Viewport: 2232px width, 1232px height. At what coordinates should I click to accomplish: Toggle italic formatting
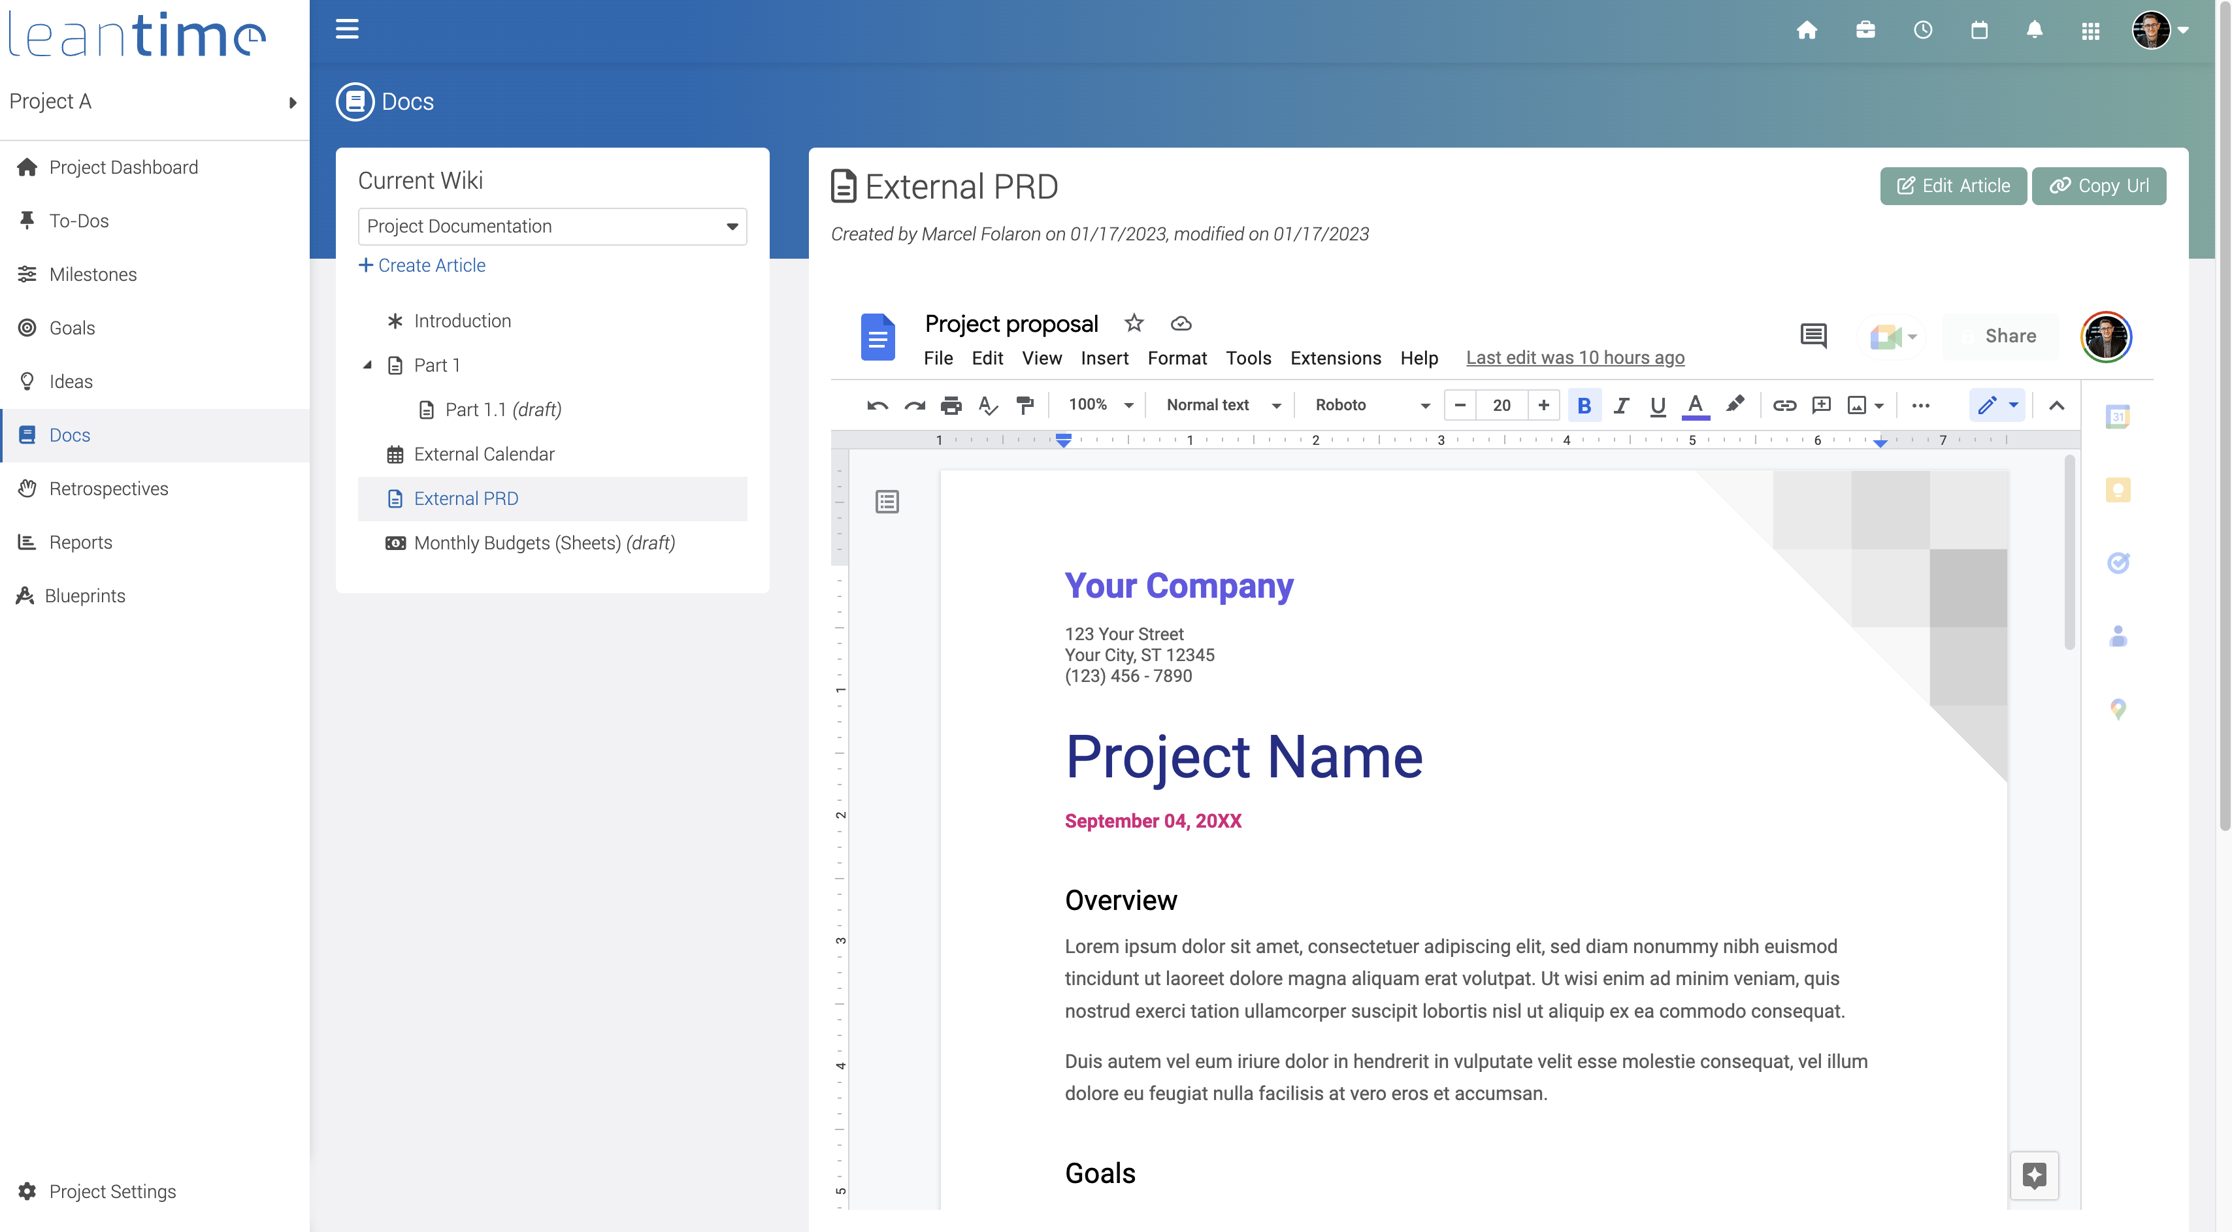(x=1620, y=406)
